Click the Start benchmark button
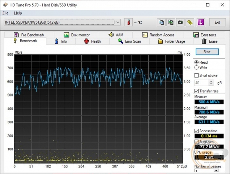Image resolution: width=230 pixels, height=174 pixels. click(207, 52)
